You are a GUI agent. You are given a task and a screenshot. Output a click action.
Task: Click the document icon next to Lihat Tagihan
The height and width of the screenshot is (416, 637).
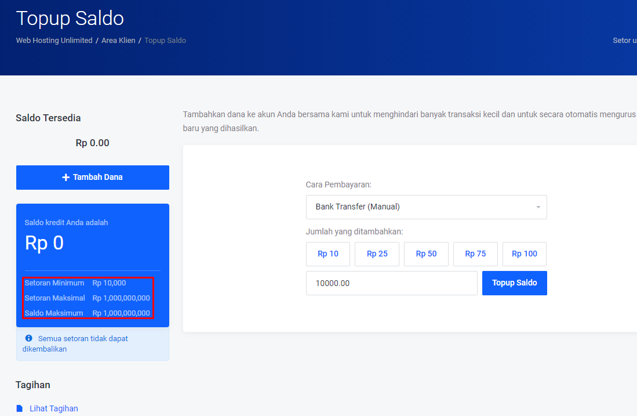[20, 408]
